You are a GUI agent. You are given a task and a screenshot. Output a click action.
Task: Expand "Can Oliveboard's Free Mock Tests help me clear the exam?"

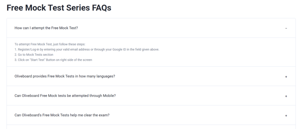(x=62, y=115)
